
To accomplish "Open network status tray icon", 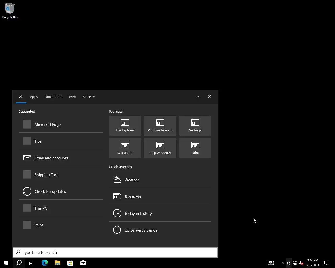I will pyautogui.click(x=295, y=263).
